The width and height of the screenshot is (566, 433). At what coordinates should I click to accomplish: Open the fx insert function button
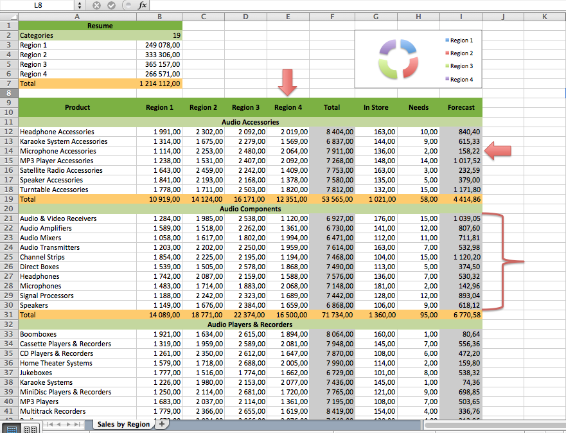(142, 5)
